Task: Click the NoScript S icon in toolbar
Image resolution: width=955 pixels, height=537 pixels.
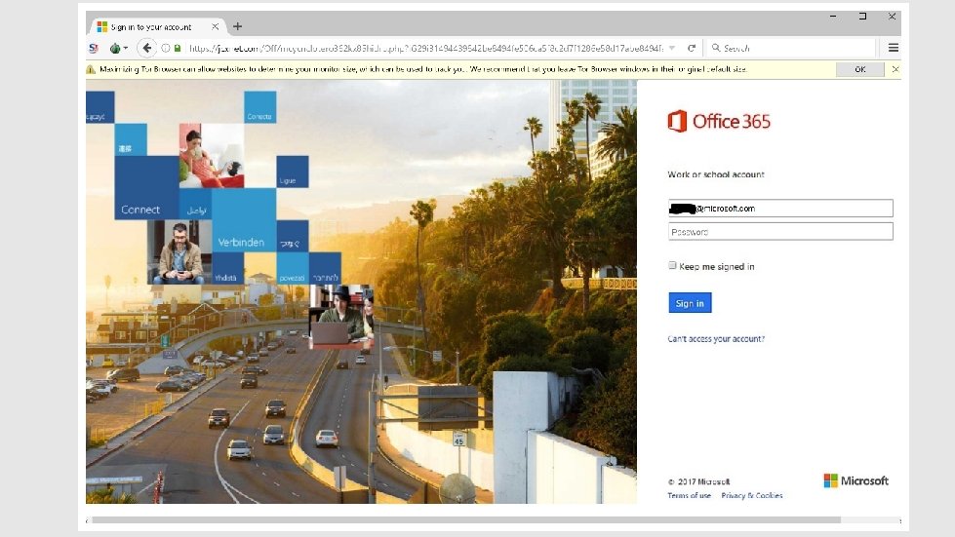Action: (94, 48)
